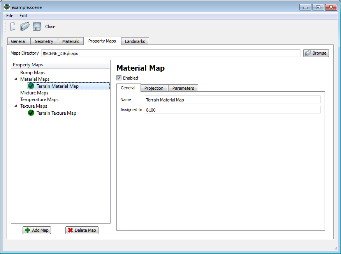
Task: Open the Parameters tab
Action: click(183, 88)
